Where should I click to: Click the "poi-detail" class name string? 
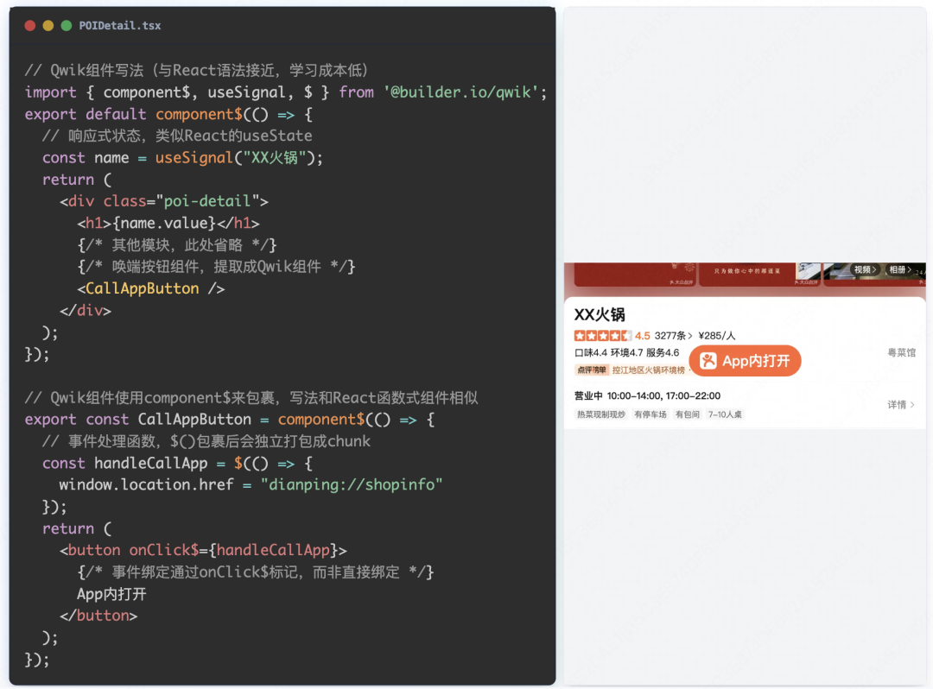click(207, 201)
